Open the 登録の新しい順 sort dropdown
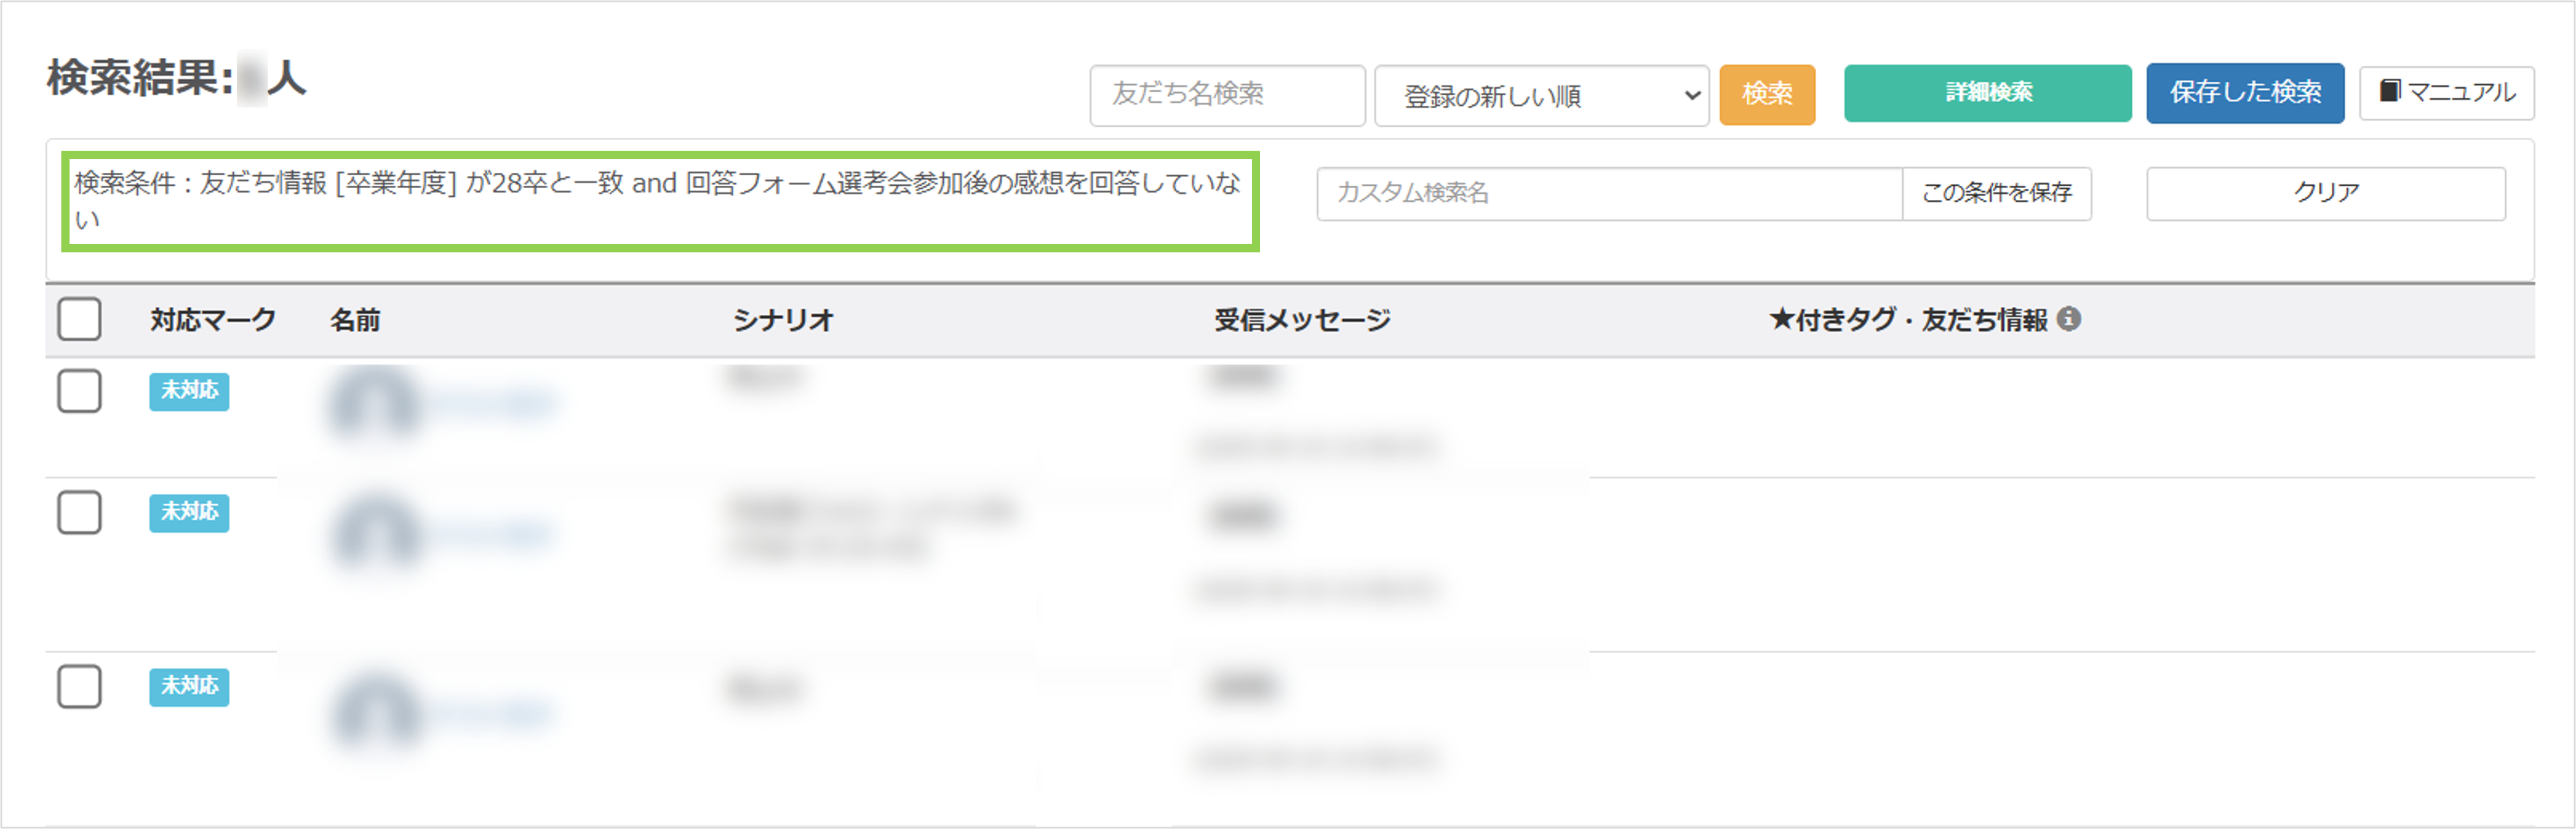2576x829 pixels. point(1540,96)
